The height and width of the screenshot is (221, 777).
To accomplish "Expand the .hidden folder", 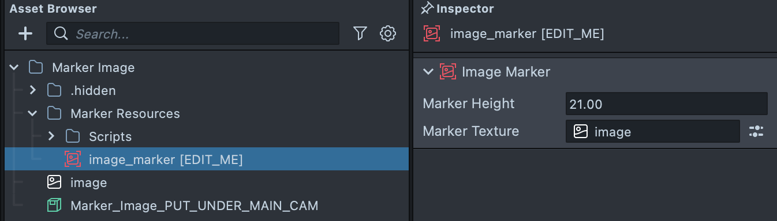I will pyautogui.click(x=32, y=90).
